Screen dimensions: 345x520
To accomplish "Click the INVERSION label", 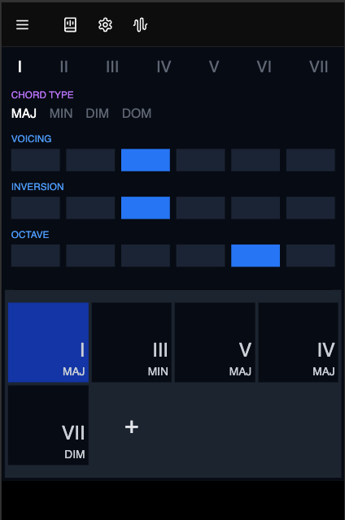I will 37,187.
